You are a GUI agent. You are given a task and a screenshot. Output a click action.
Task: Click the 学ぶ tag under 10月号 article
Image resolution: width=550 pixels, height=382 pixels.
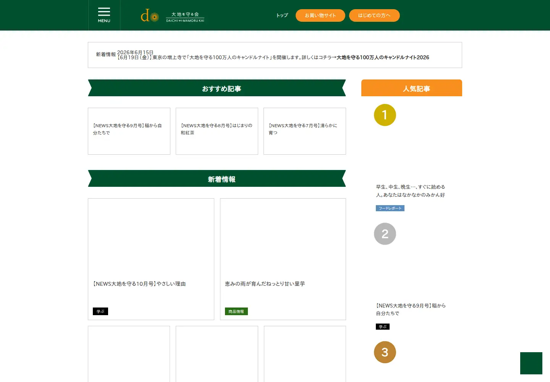100,311
